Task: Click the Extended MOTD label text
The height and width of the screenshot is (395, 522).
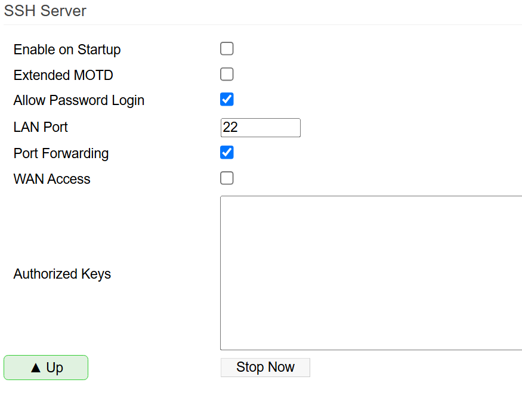Action: [x=63, y=75]
